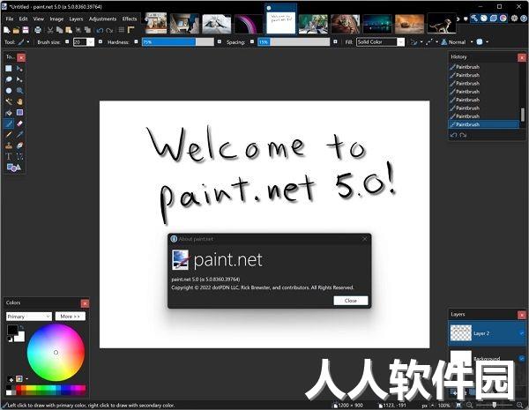Select the Magic Wand tool

click(9, 101)
